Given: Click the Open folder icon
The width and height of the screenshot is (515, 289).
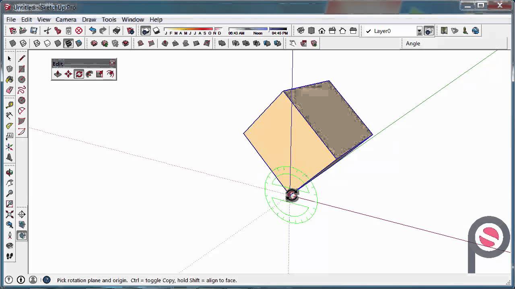Looking at the screenshot, I should pyautogui.click(x=23, y=31).
